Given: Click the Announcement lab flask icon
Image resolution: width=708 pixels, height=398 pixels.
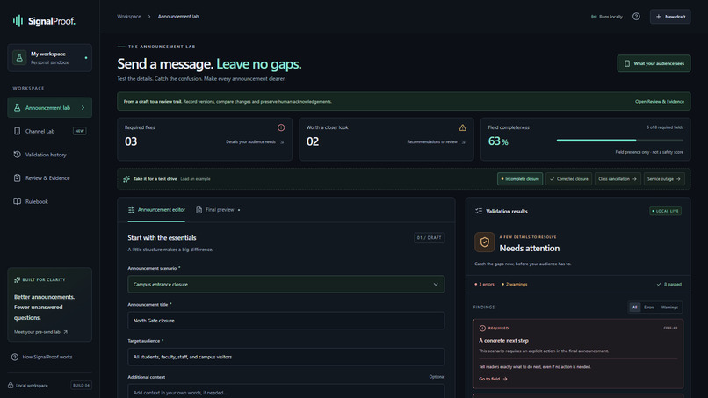Looking at the screenshot, I should pyautogui.click(x=18, y=107).
